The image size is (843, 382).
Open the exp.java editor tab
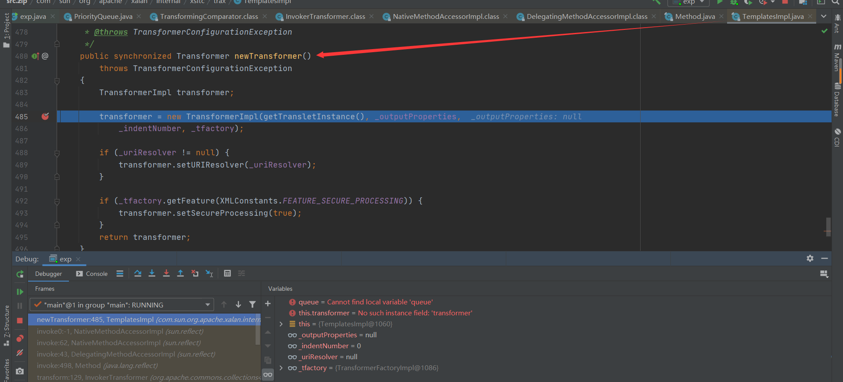point(33,17)
